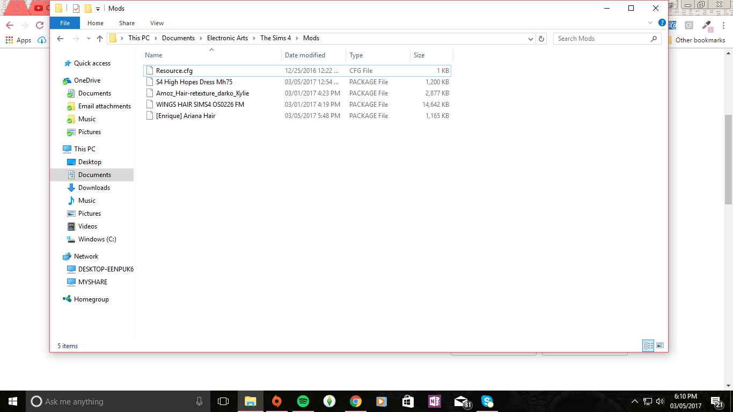Sort files by Name column header

coord(211,55)
